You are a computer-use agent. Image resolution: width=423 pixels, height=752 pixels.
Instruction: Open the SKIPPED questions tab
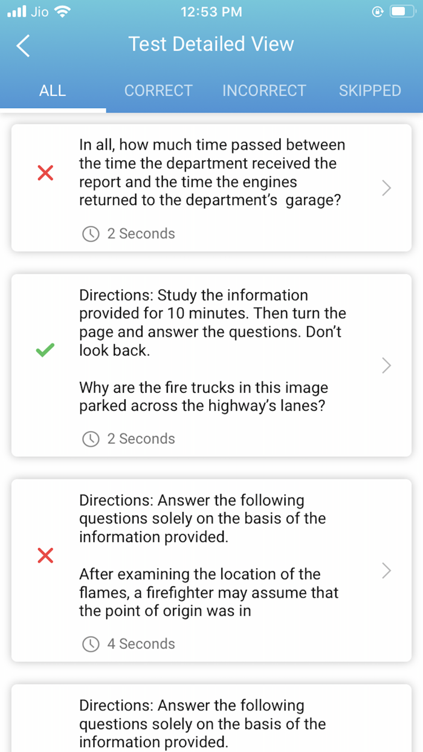point(370,91)
